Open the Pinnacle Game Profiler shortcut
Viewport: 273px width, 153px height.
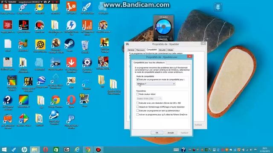point(71,122)
